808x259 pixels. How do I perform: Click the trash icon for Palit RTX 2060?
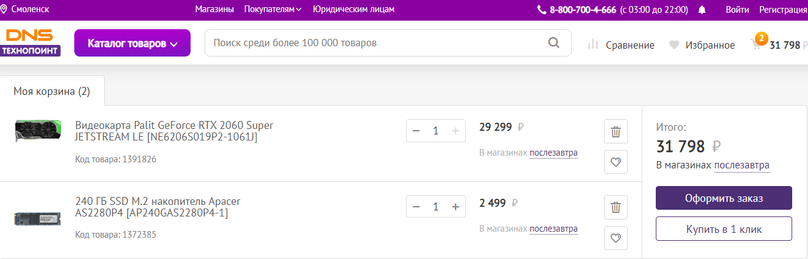(616, 131)
